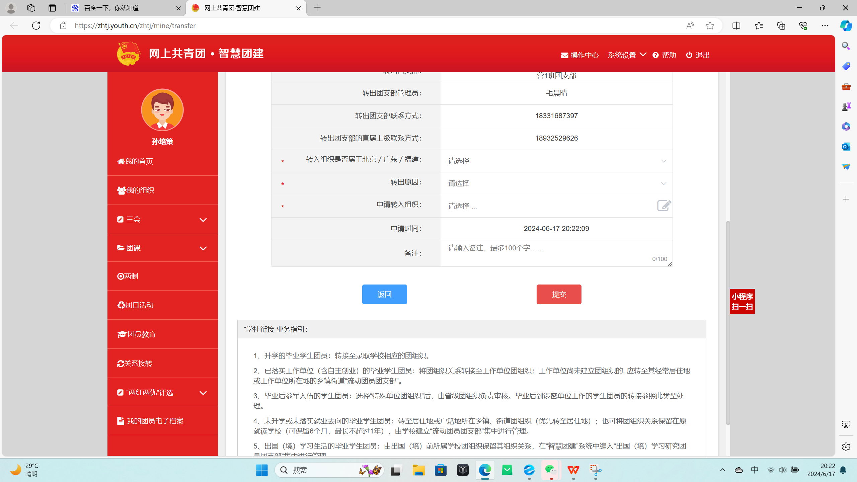The width and height of the screenshot is (857, 482).
Task: Customize sidebar with the plus icon
Action: point(846,199)
